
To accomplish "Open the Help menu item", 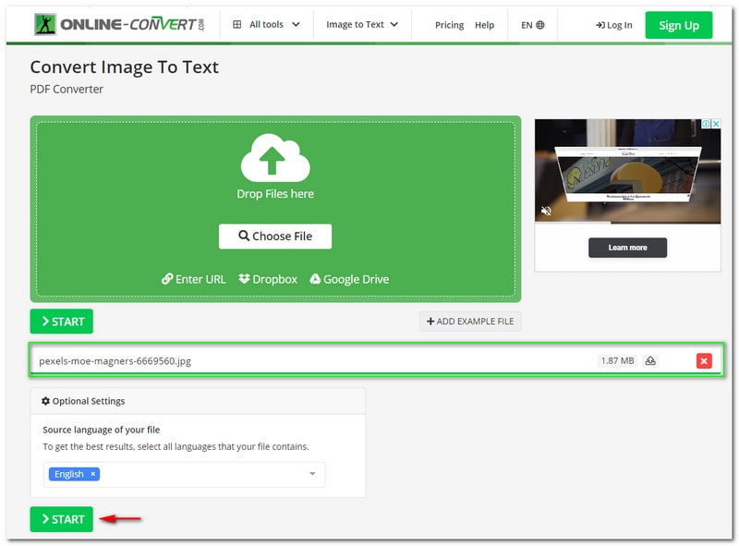I will (484, 25).
